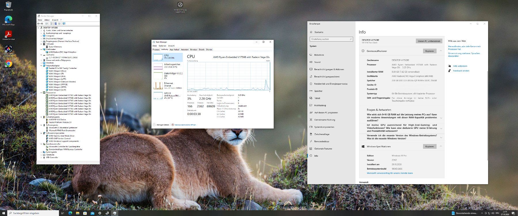
Task: Open the Optionen menu in Task-Manager
Action: pyautogui.click(x=162, y=46)
